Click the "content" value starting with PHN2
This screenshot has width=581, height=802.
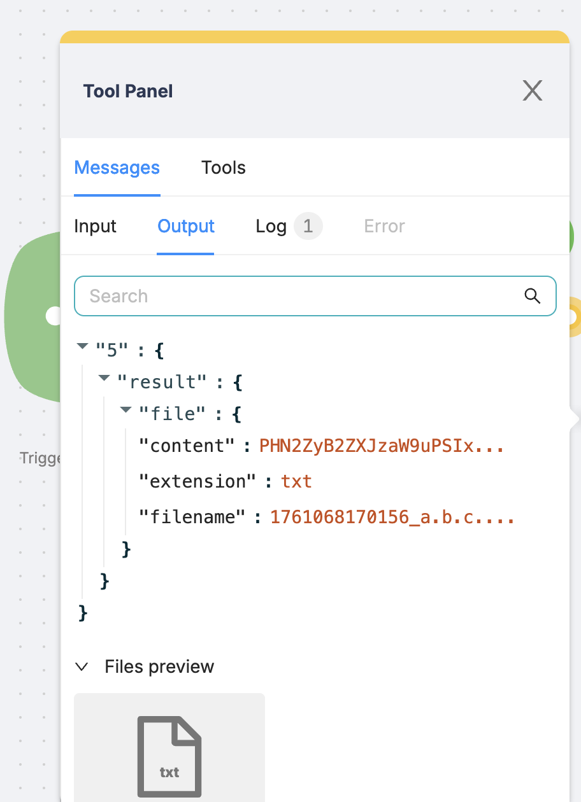382,446
